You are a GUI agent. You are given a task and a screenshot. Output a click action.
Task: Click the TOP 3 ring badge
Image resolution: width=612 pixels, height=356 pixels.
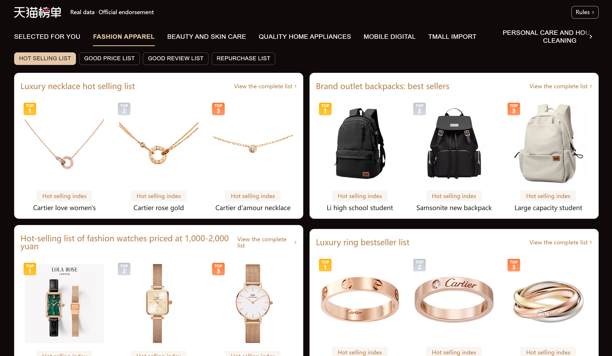coord(514,265)
